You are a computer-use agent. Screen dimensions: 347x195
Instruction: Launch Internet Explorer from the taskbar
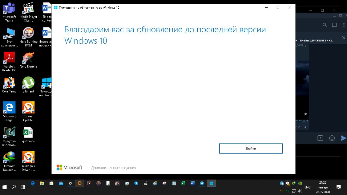point(155,183)
